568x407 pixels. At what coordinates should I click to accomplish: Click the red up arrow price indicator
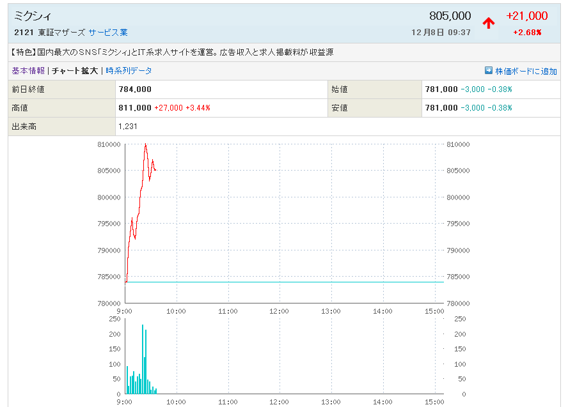pyautogui.click(x=489, y=24)
